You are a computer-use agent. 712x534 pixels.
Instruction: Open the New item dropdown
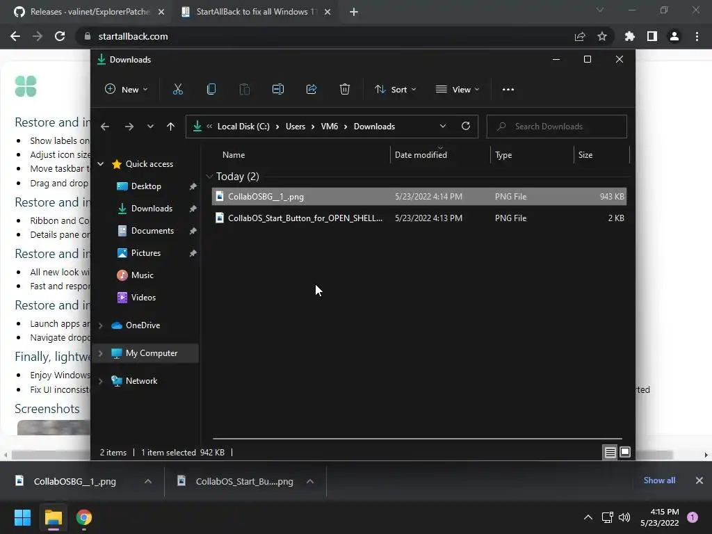(127, 90)
